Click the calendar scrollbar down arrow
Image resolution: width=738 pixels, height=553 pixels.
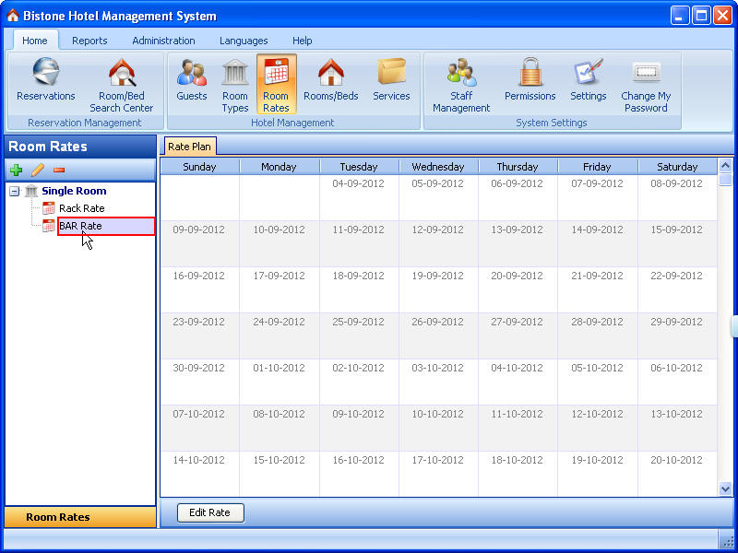(x=725, y=488)
